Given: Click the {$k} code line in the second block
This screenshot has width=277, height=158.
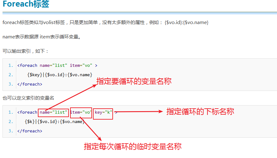Looking at the screenshot, I should (x=55, y=121).
